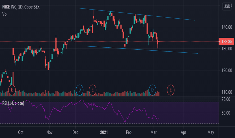235x138 pixels.
Task: Click the 50.00 RSI axis label
Action: point(226,113)
